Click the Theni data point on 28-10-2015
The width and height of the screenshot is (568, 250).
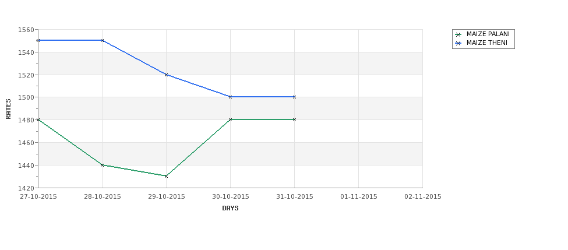pos(102,40)
